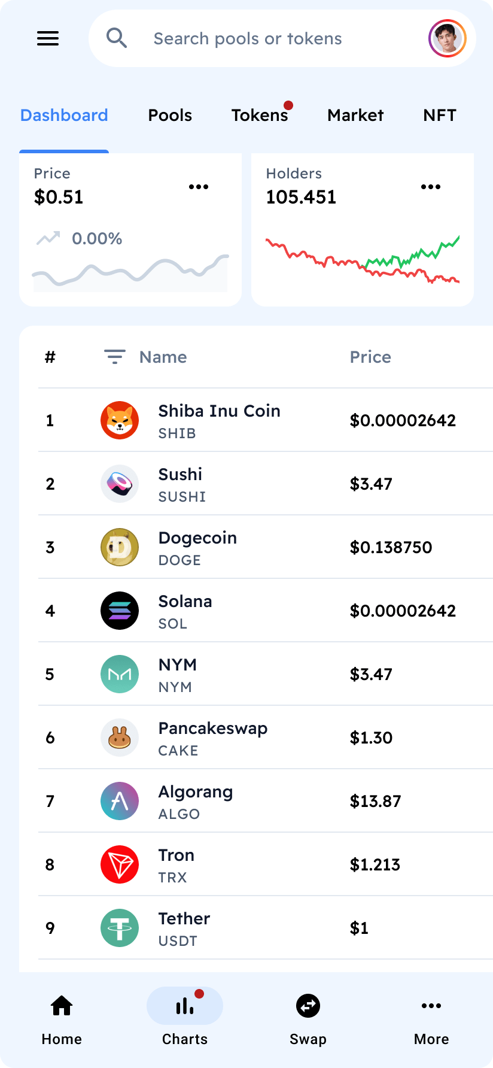Open Holders card three-dot options
Image resolution: width=493 pixels, height=1068 pixels.
[431, 187]
